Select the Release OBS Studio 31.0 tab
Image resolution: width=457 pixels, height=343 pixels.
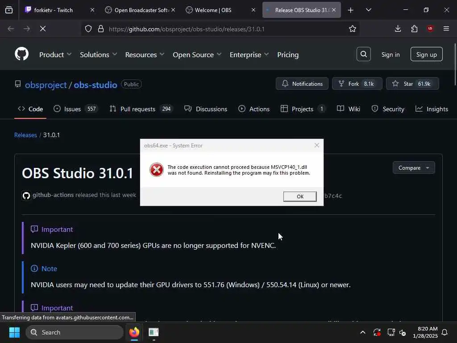tap(301, 10)
